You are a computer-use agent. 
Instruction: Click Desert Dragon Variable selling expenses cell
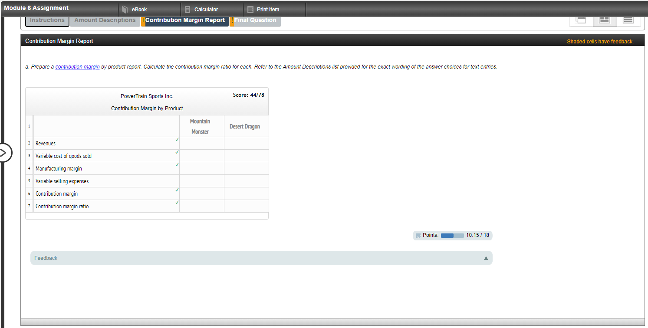click(x=247, y=181)
